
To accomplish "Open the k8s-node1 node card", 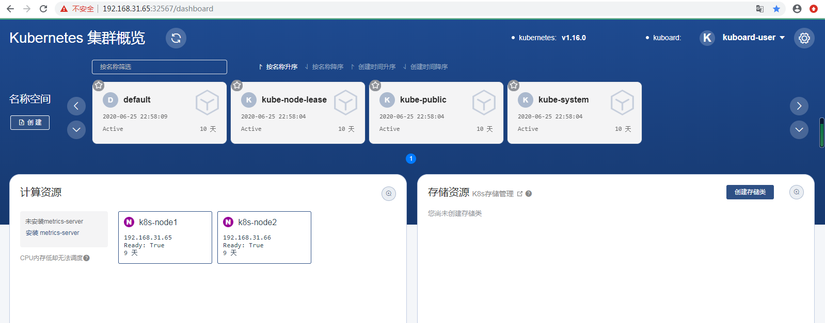I will [x=165, y=237].
